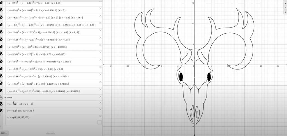Select expression c₁=rgb(255,255,255)
This screenshot has width=287, height=136.
pyautogui.click(x=18, y=117)
